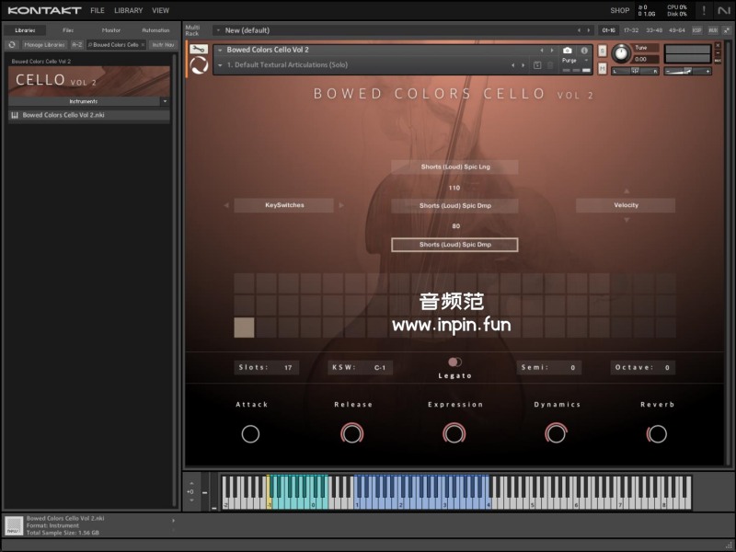736x552 pixels.
Task: Click left arrow next to KeySwitches
Action: click(226, 205)
